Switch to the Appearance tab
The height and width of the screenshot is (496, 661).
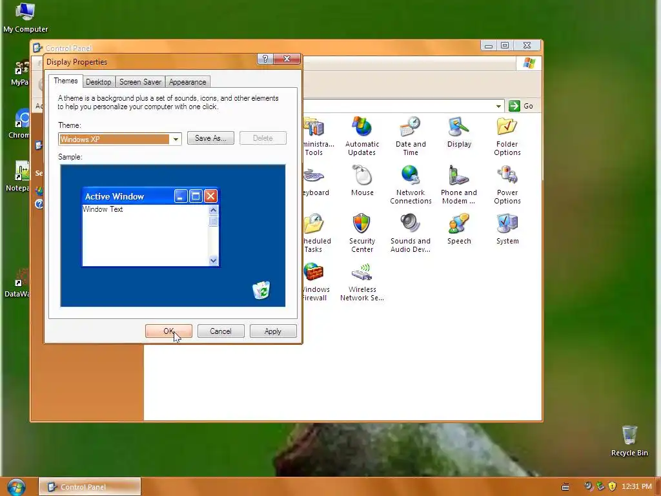(188, 82)
